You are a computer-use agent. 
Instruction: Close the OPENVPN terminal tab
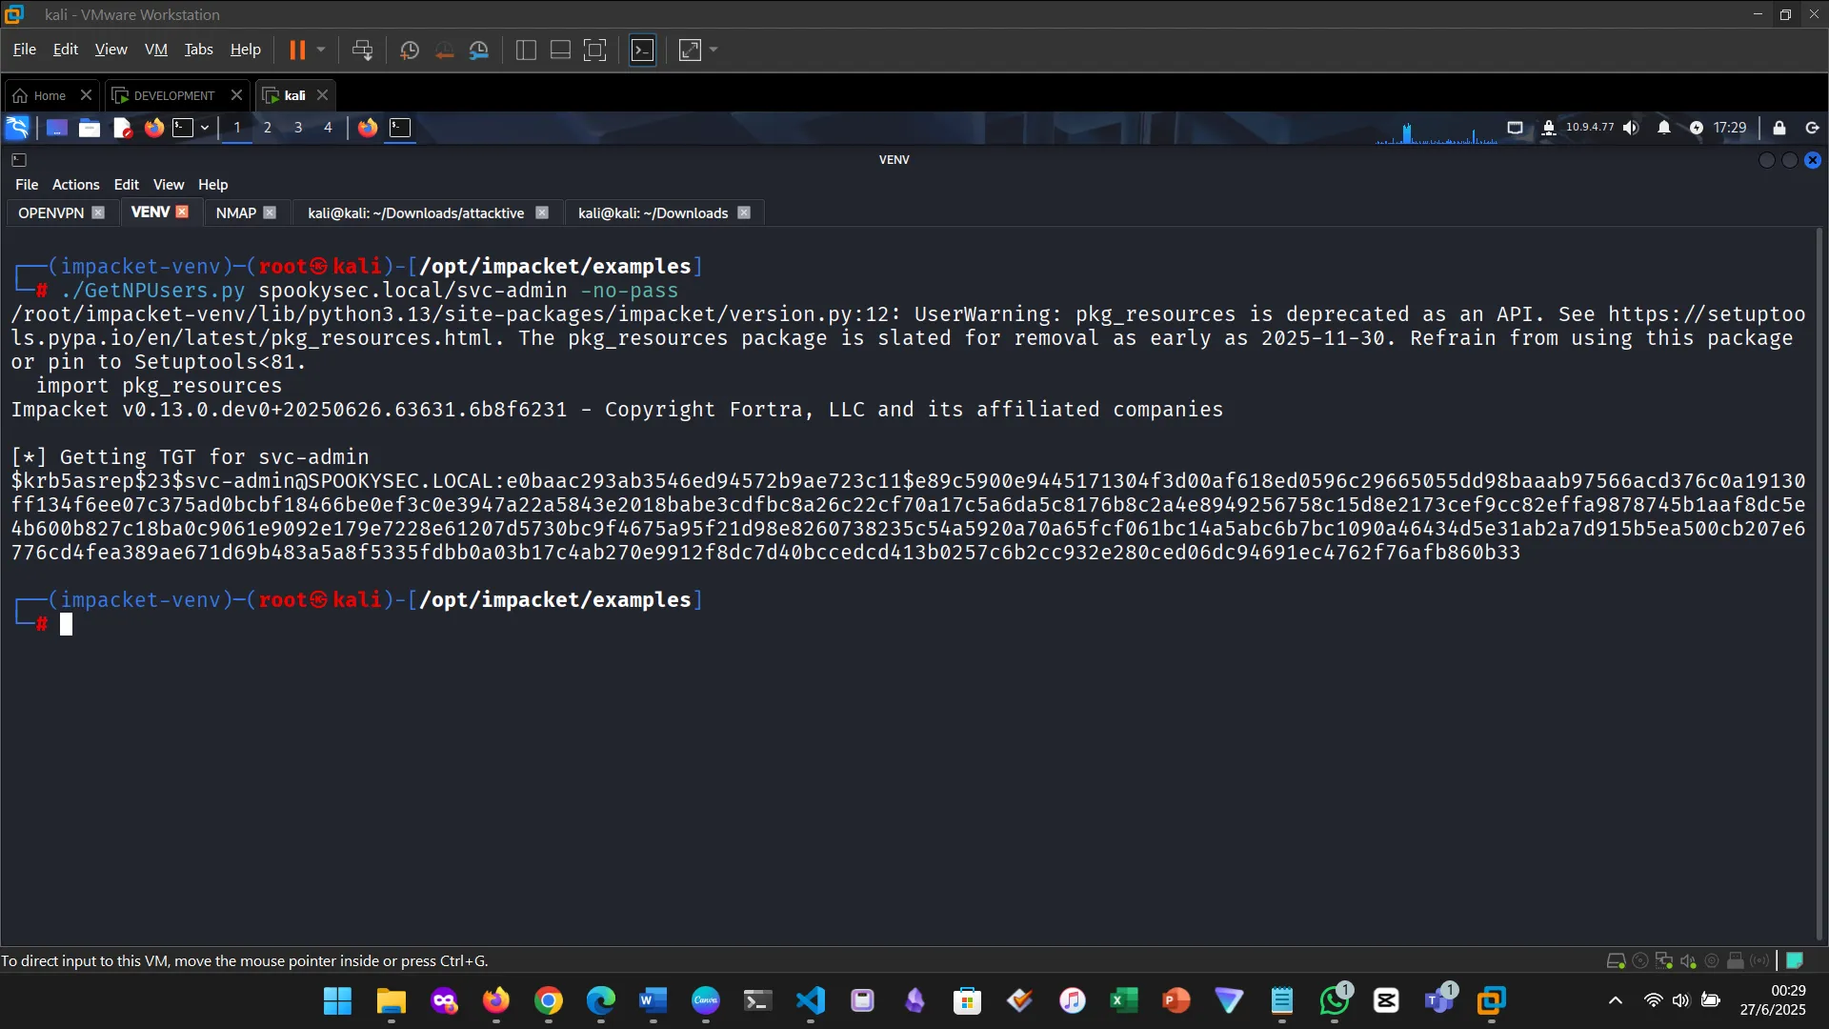[x=99, y=212]
